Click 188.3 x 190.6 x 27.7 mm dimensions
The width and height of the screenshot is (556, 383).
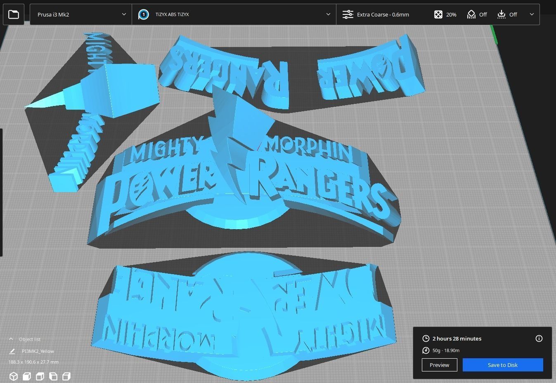[33, 362]
